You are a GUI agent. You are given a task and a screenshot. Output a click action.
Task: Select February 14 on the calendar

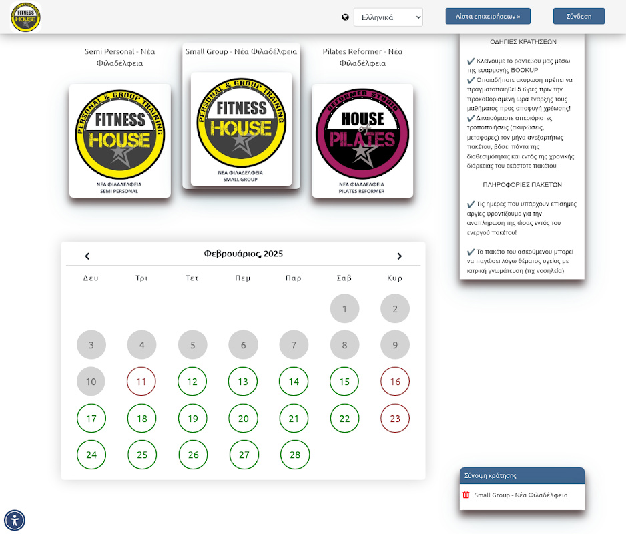pos(294,381)
